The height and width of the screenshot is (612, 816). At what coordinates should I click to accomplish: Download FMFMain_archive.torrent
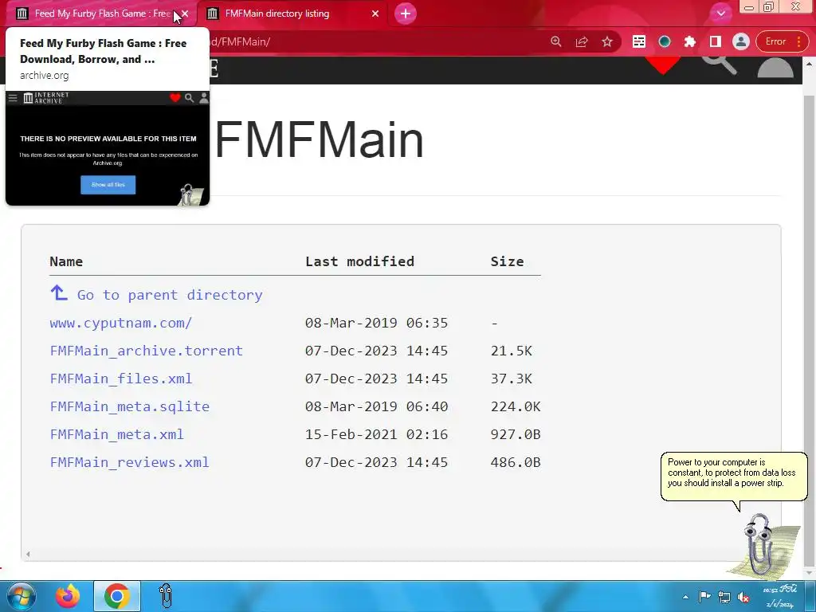(x=147, y=351)
